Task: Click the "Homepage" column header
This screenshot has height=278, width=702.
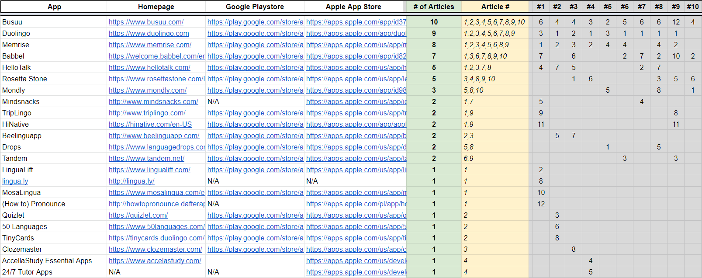Action: 156,7
